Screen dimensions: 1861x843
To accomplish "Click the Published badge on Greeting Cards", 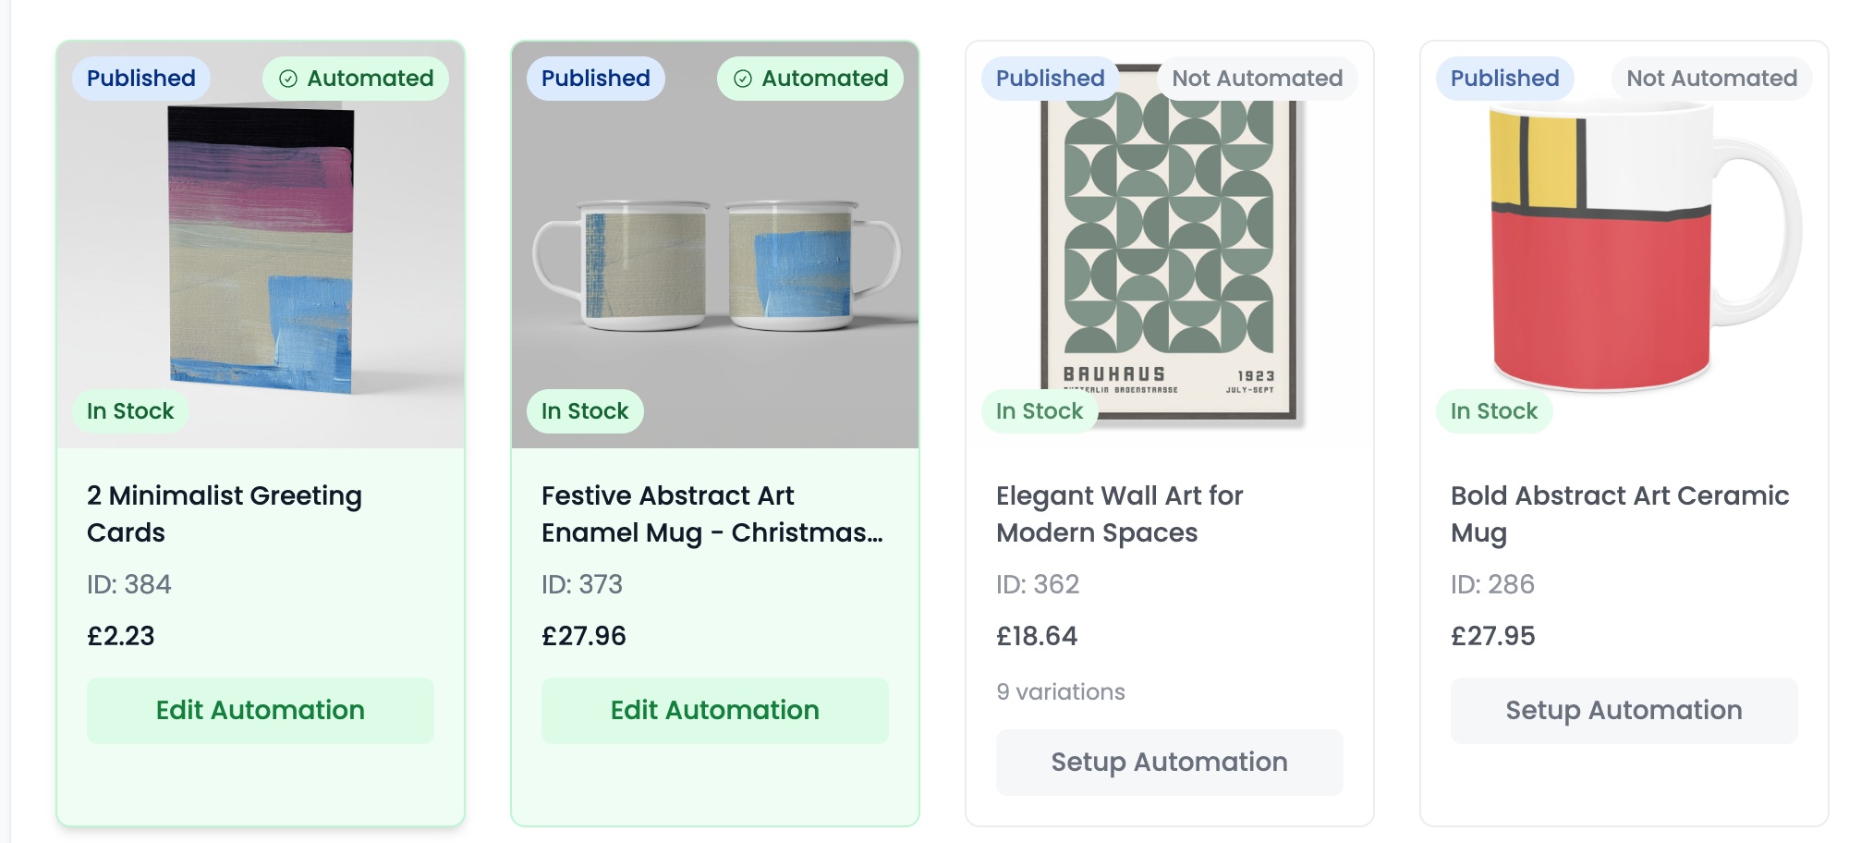I will [x=141, y=79].
